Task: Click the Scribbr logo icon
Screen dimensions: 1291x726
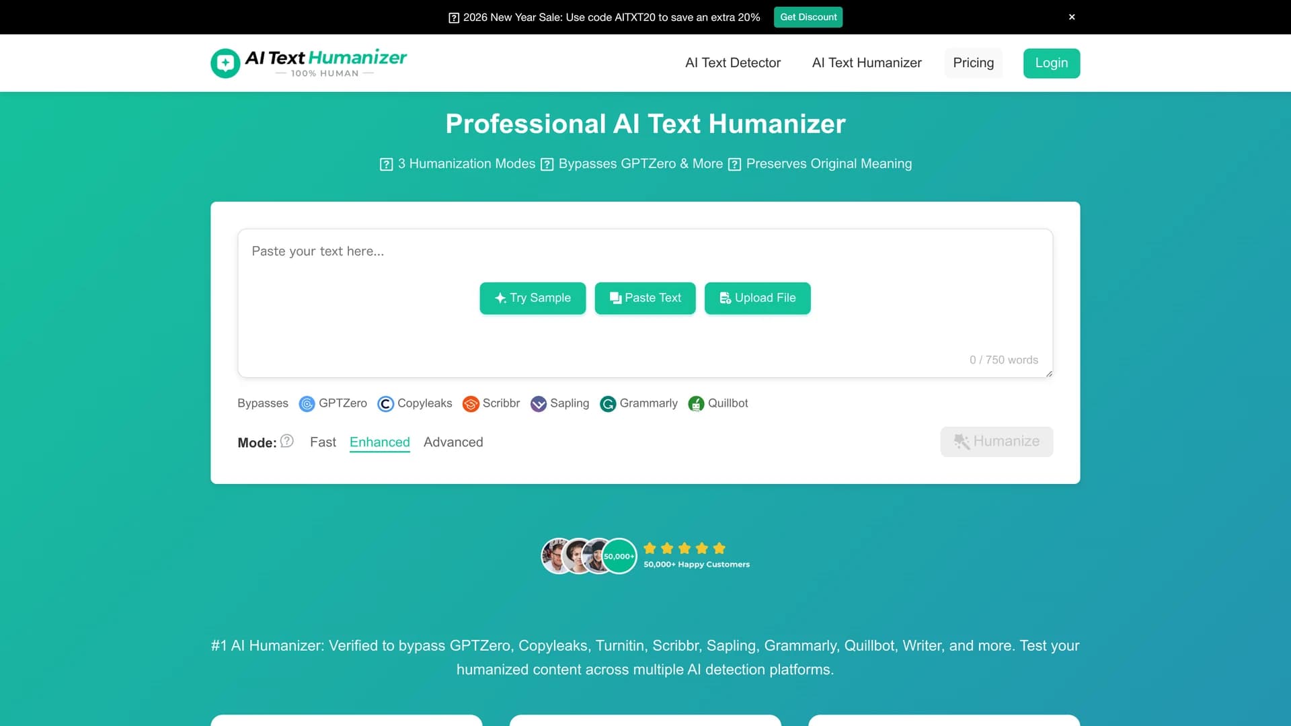Action: pyautogui.click(x=471, y=403)
